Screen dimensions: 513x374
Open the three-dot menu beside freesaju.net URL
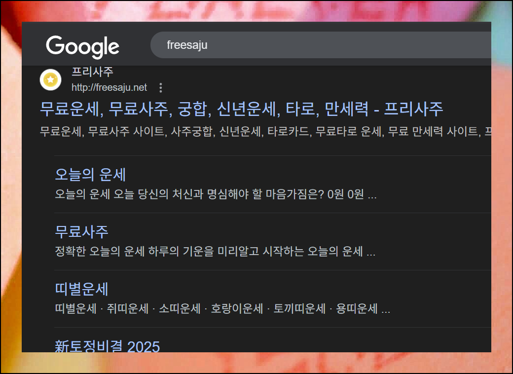pos(160,87)
